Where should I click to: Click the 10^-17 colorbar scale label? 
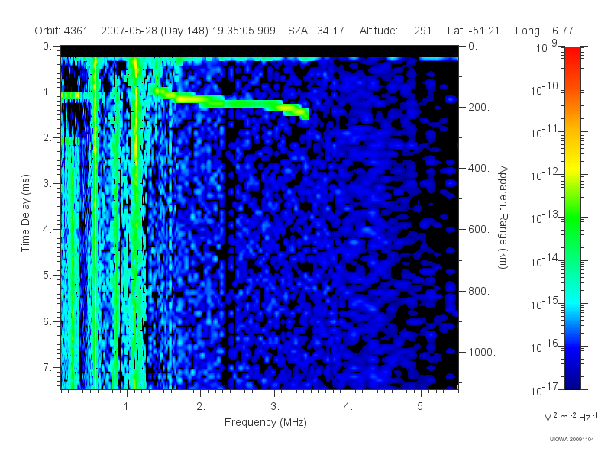[x=544, y=389]
